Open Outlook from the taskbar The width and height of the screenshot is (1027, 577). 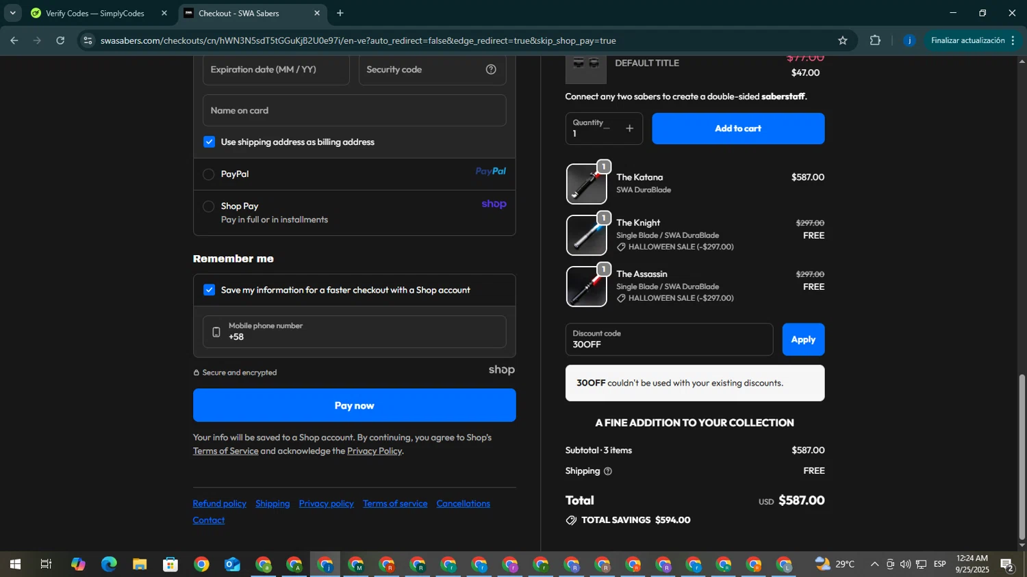[232, 564]
